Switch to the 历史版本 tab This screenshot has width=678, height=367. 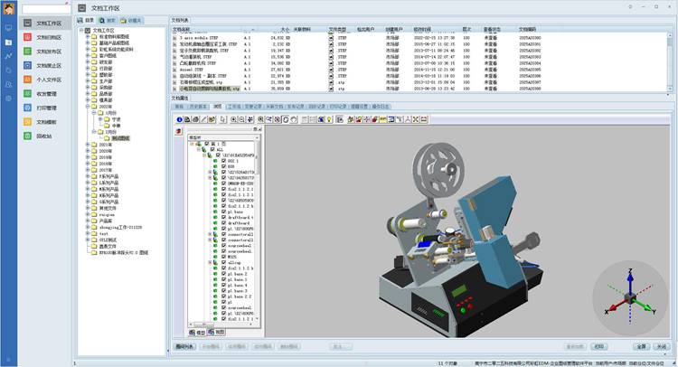click(199, 106)
